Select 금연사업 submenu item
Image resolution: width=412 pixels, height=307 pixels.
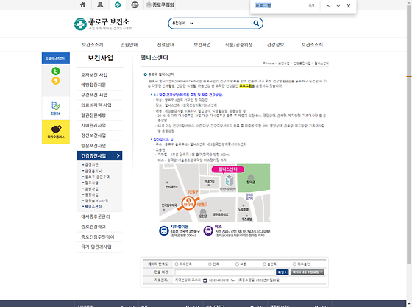click(x=91, y=165)
